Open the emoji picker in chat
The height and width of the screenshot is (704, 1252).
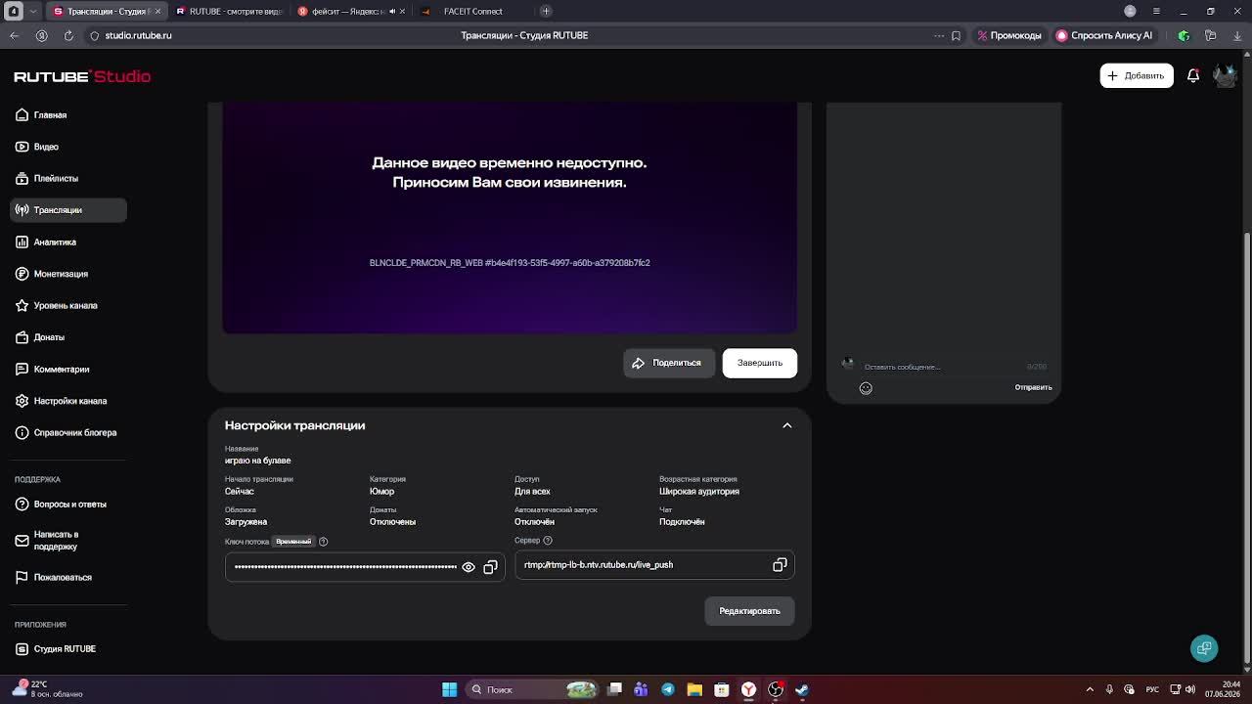[866, 388]
